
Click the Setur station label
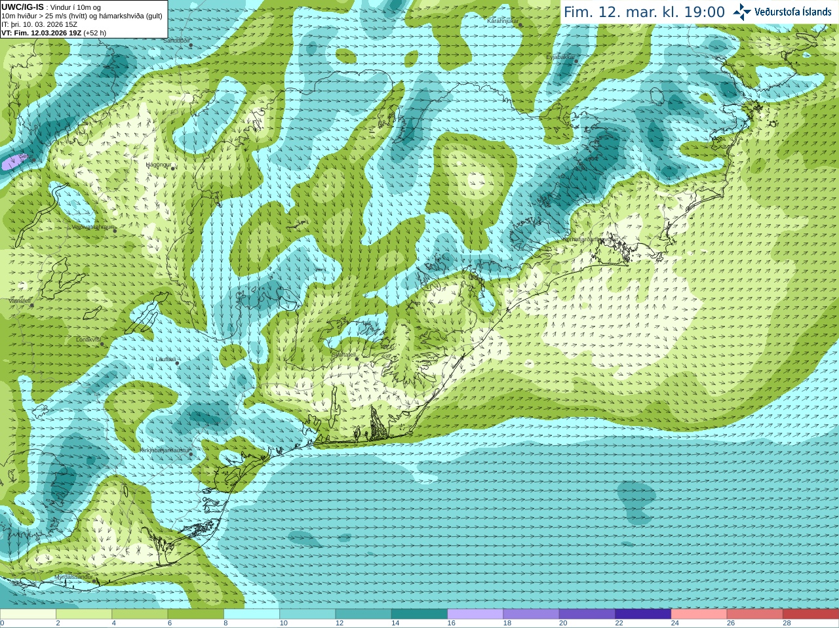[24, 157]
